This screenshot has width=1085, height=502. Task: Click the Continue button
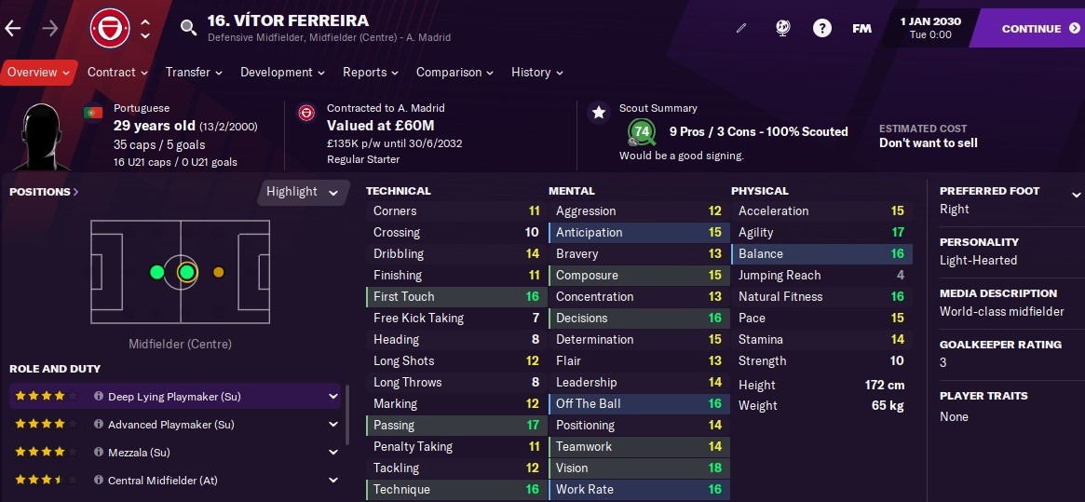pos(1033,28)
